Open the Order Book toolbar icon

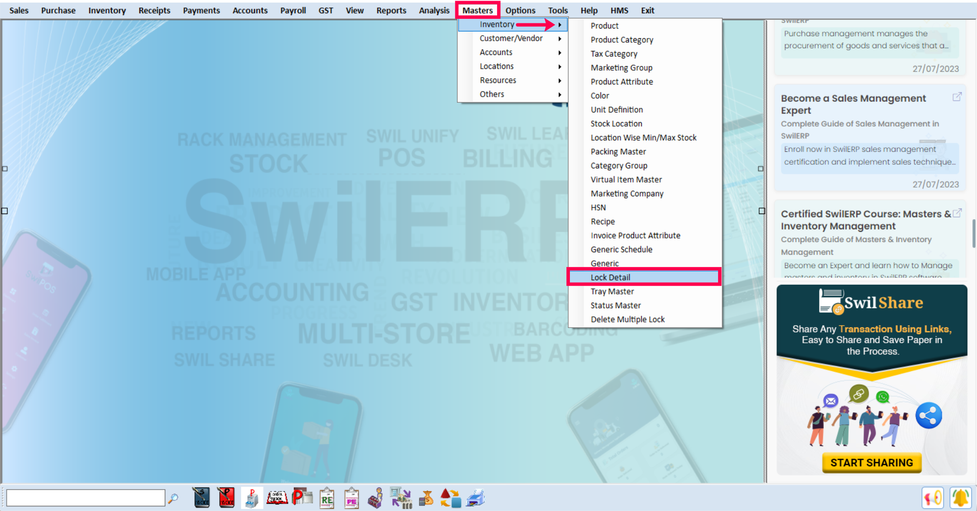277,498
